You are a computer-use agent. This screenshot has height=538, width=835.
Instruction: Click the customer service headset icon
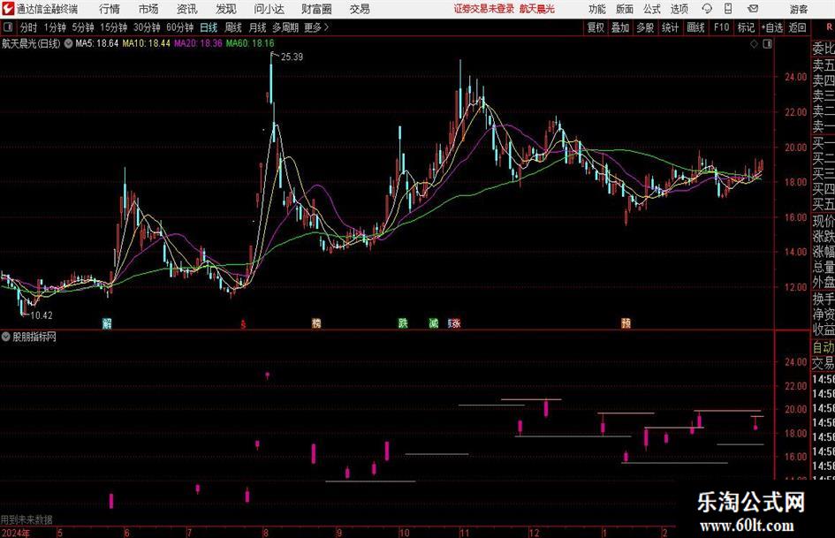point(707,9)
